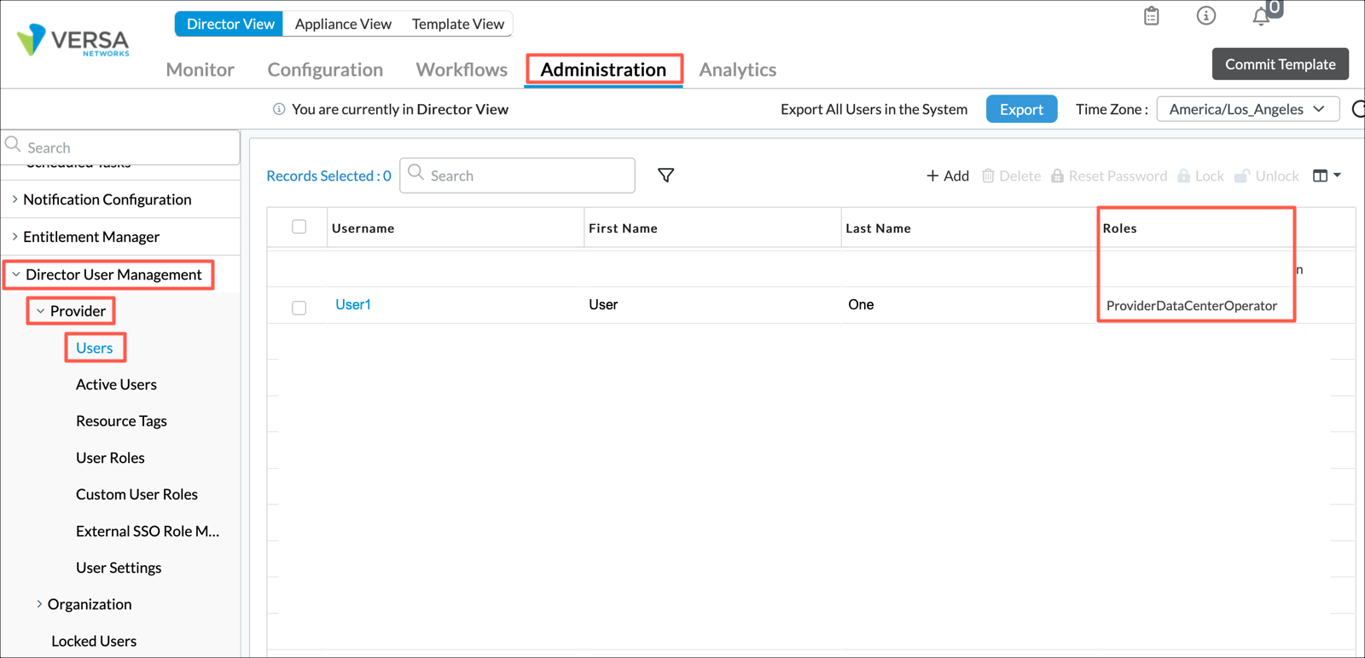Open the Time Zone dropdown
The width and height of the screenshot is (1365, 658).
click(x=1246, y=109)
